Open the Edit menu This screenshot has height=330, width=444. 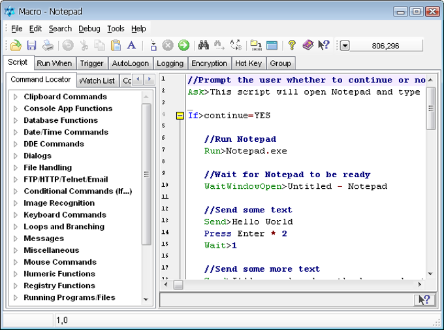(35, 29)
